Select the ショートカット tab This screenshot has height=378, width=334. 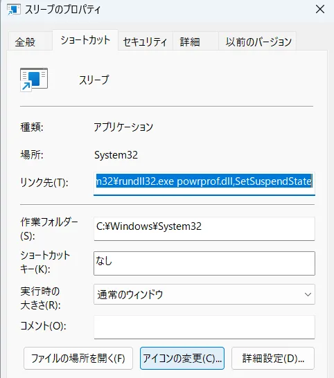click(85, 40)
